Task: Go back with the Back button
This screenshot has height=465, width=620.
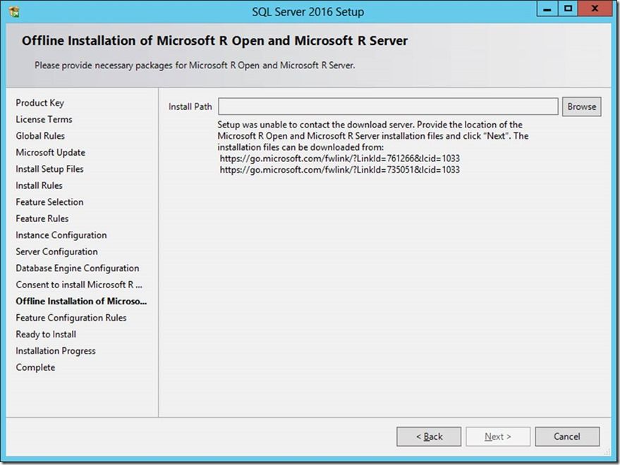Action: 429,437
